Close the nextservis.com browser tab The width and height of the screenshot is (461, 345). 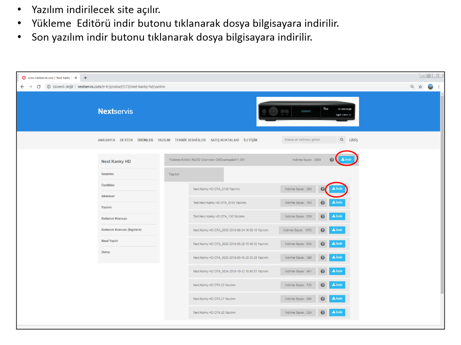76,78
